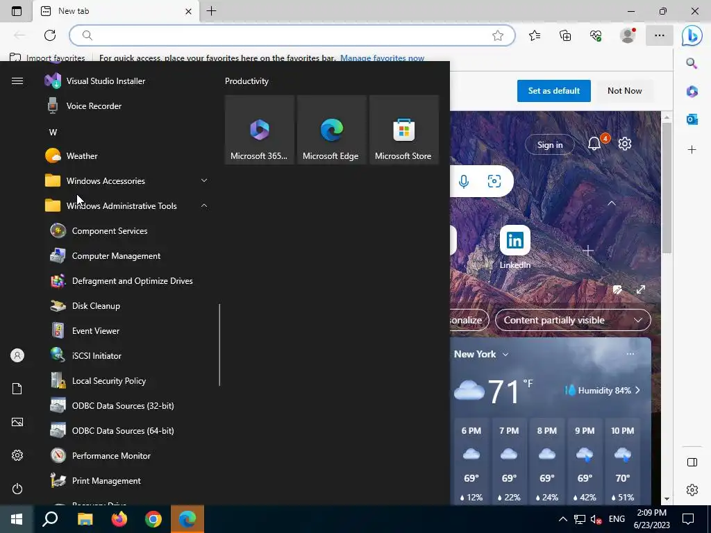Open Edge Collections
The image size is (711, 533).
click(565, 35)
